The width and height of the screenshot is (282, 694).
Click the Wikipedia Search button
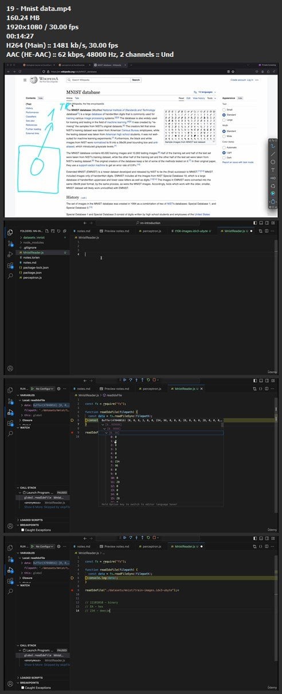pos(135,80)
